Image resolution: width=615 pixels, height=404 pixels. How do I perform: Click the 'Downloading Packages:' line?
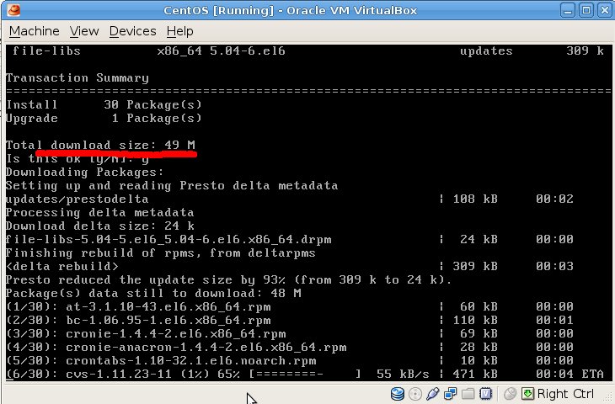84,172
